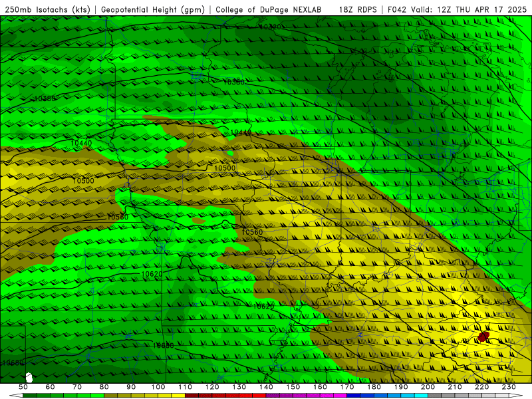Click the 110 tick label on color bar
The image size is (532, 399).
tap(186, 387)
